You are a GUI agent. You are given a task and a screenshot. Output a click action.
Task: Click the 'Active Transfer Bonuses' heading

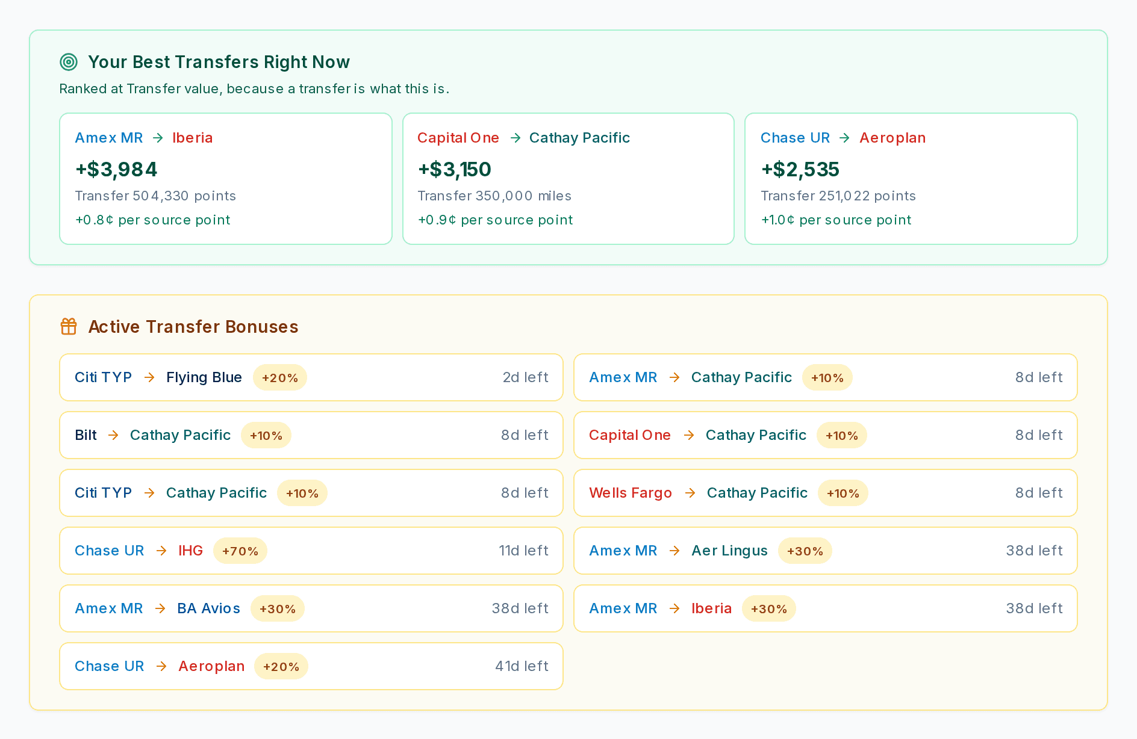pyautogui.click(x=193, y=326)
